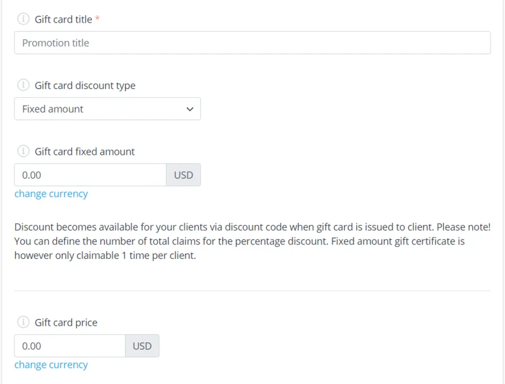
Task: Click the red required asterisk by title
Action: [98, 19]
